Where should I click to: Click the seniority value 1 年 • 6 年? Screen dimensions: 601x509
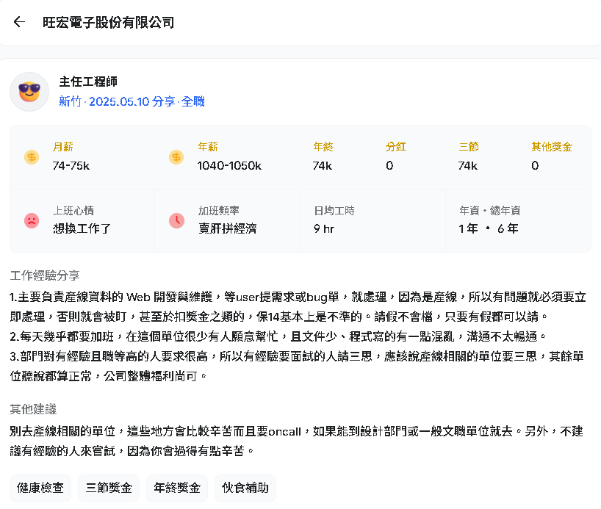click(489, 229)
